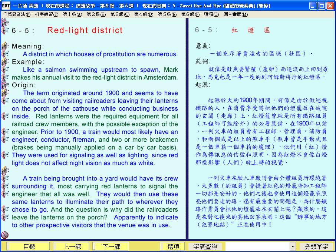Open the 選項(Q) menu in menu bar
The image size is (336, 252).
click(x=211, y=14)
